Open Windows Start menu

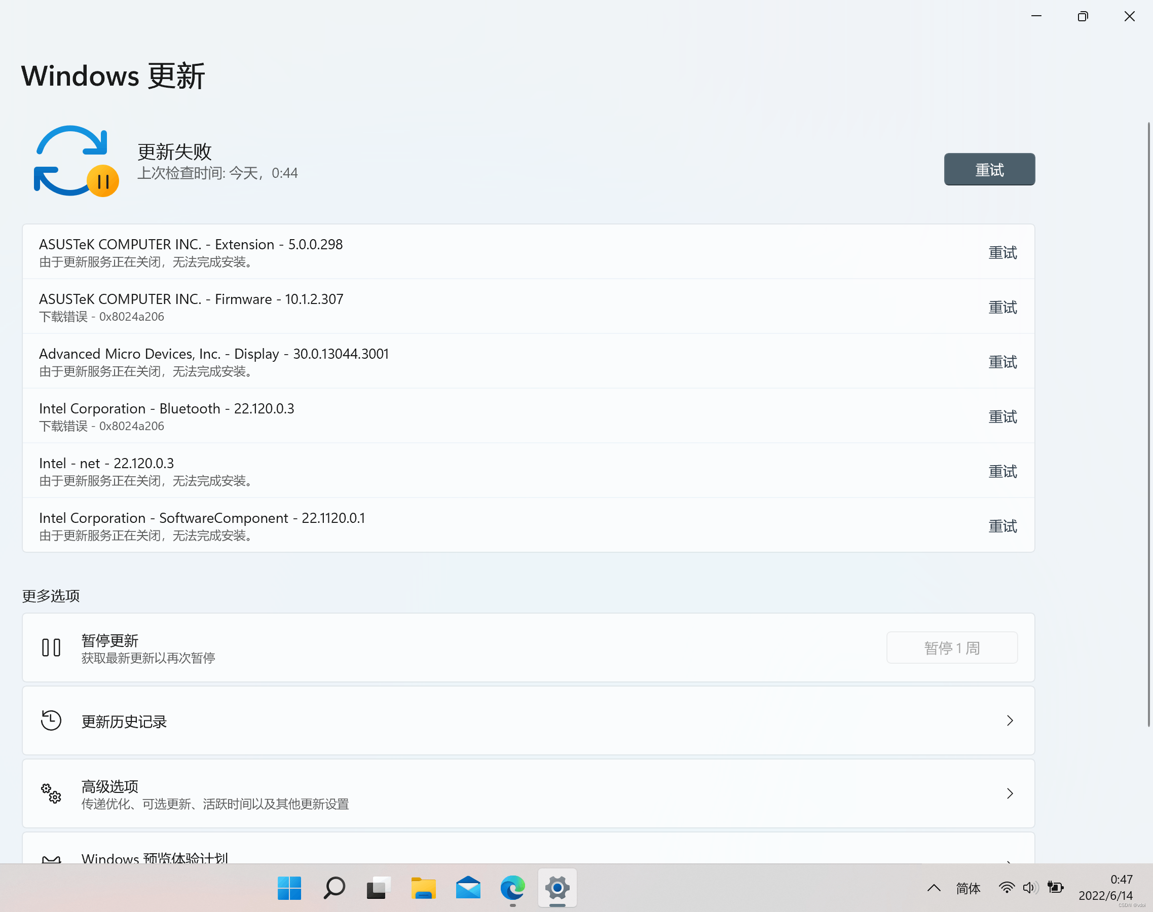click(289, 888)
